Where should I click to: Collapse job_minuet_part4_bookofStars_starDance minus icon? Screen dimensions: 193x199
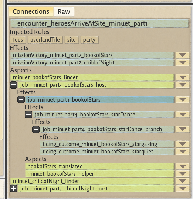click(x=28, y=115)
